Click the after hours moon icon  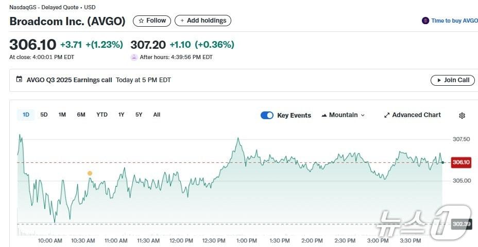134,57
